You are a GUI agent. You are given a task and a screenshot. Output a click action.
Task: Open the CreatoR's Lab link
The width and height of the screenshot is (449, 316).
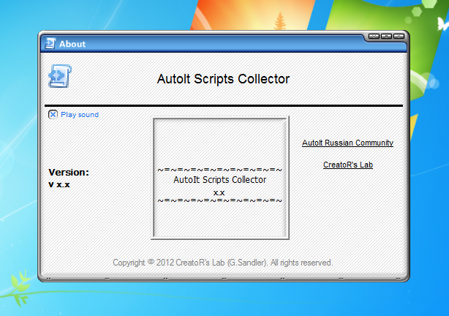[x=348, y=165]
